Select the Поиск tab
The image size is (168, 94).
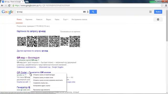tap(19, 20)
